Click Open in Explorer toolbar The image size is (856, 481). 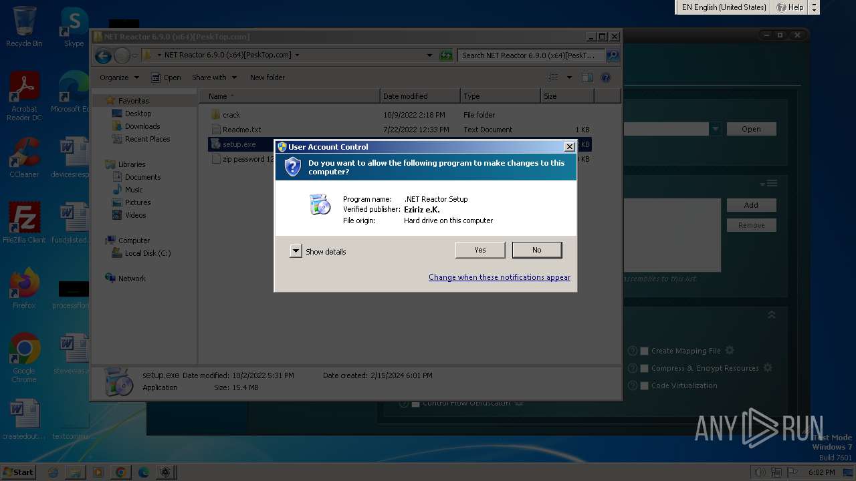(x=166, y=77)
